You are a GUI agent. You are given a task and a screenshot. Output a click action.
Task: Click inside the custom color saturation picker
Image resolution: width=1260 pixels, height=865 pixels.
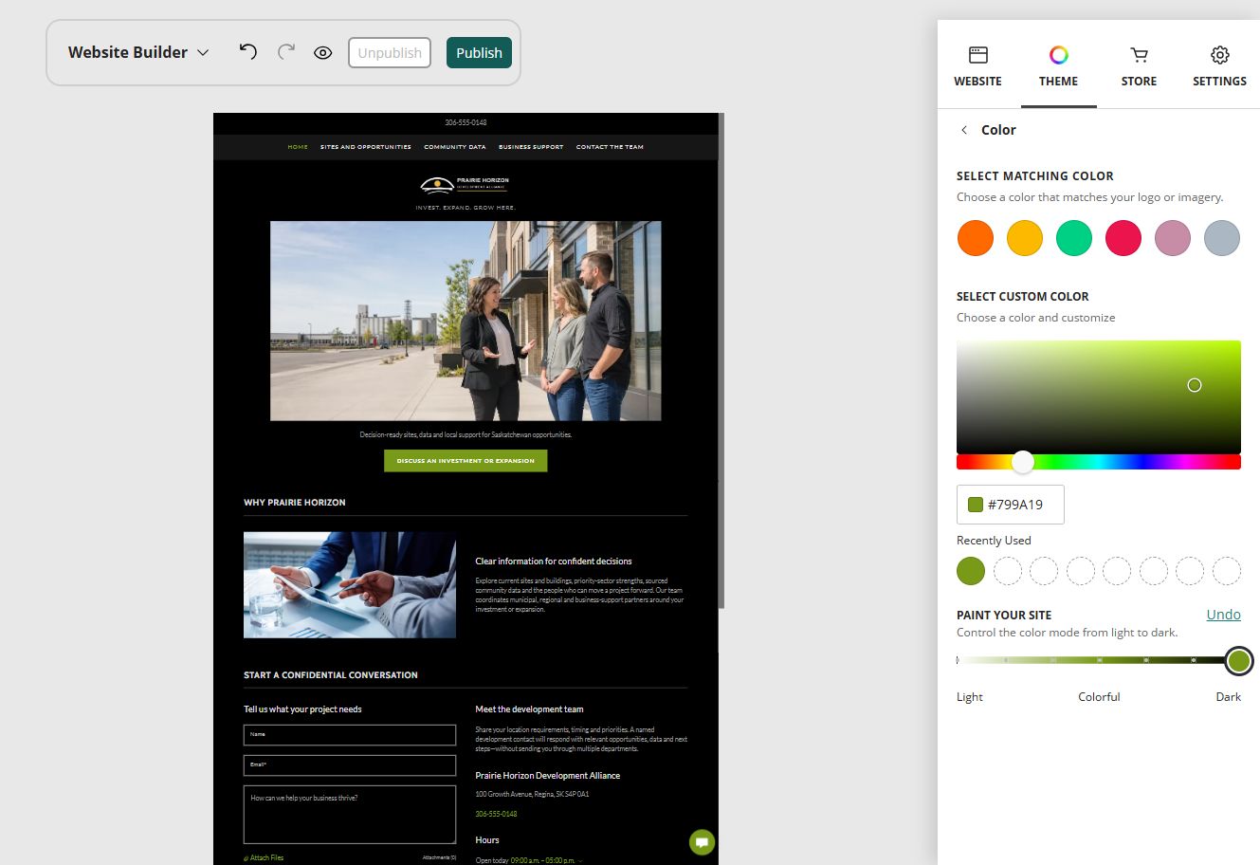point(1099,396)
